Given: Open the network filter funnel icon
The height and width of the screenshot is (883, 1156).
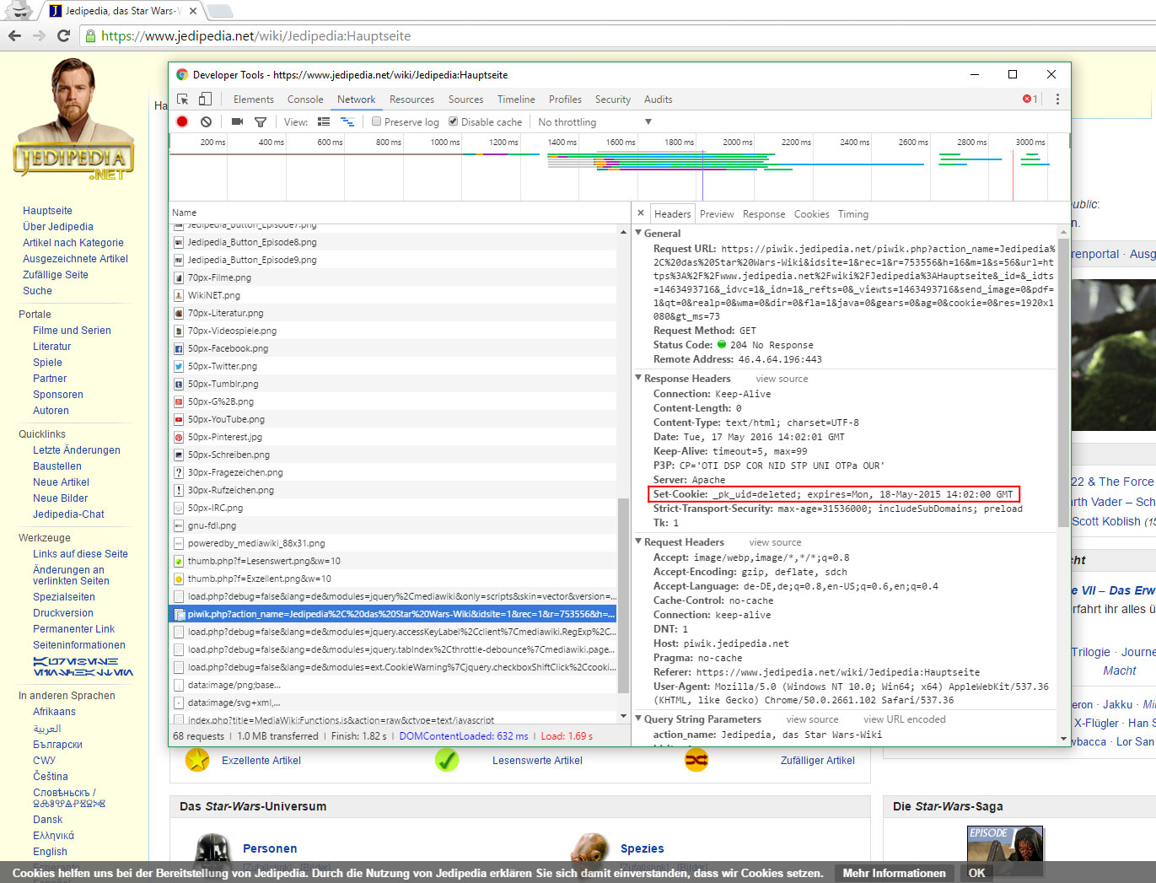Looking at the screenshot, I should [261, 121].
